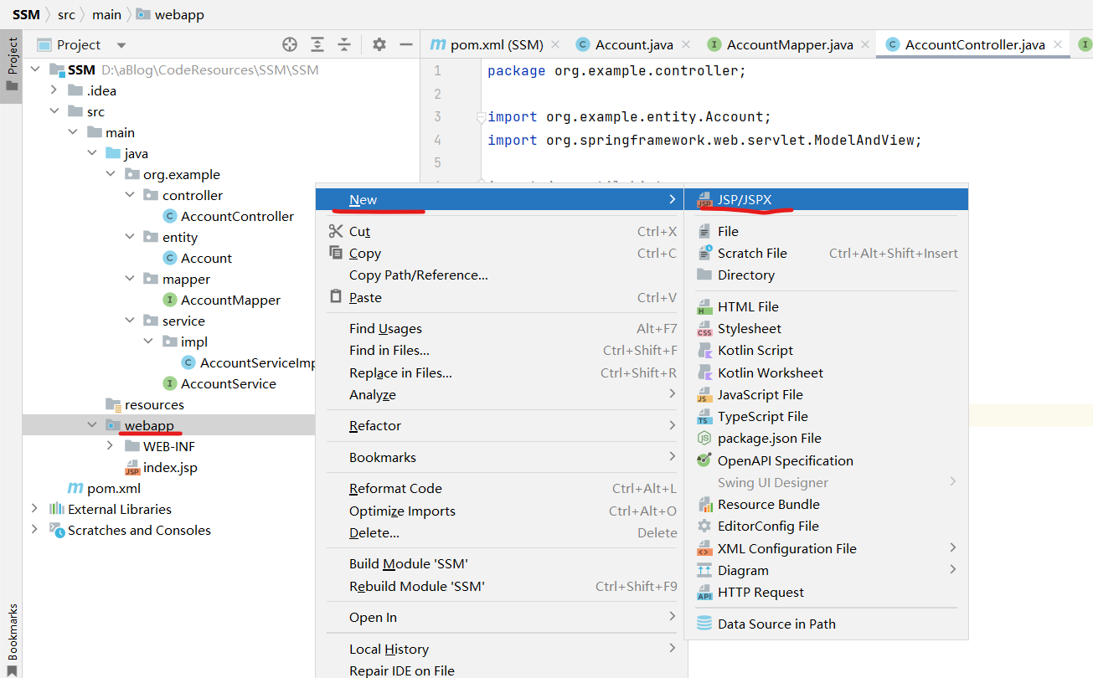Collapse the service package arrow
This screenshot has width=1093, height=678.
click(130, 321)
